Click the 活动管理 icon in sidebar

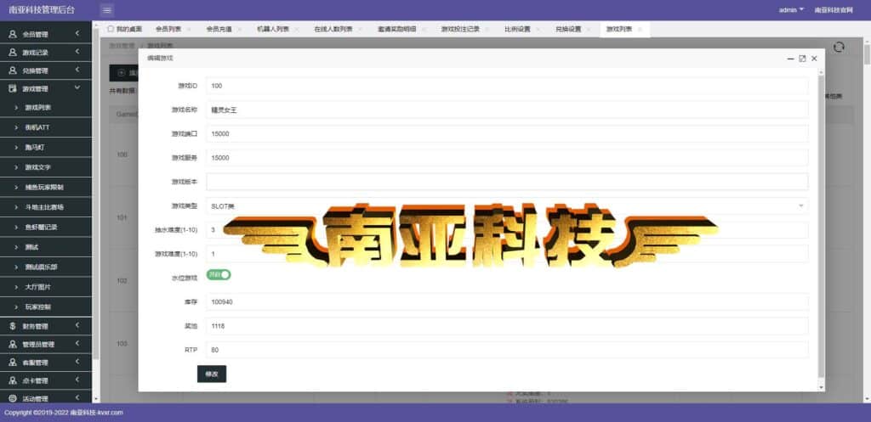(x=13, y=398)
